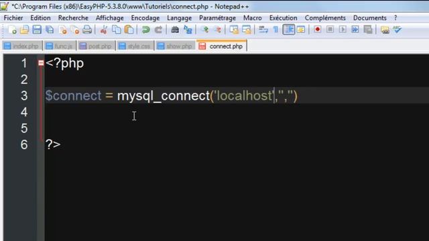
Task: Paste from the clipboard via the toolbar icon
Action: tap(129, 29)
